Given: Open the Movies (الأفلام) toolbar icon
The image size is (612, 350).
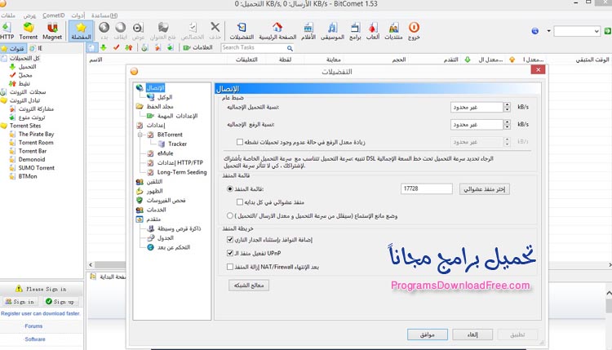Looking at the screenshot, I should pos(308,31).
